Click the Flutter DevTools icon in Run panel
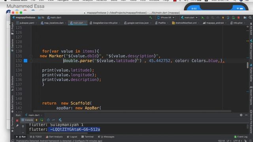253x142 pixels. [x=60, y=120]
